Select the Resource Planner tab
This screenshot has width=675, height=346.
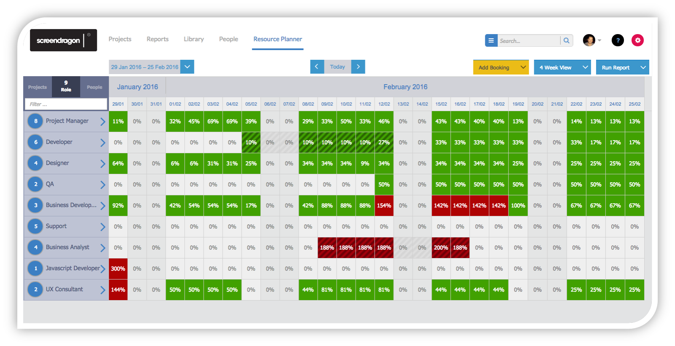click(x=278, y=39)
